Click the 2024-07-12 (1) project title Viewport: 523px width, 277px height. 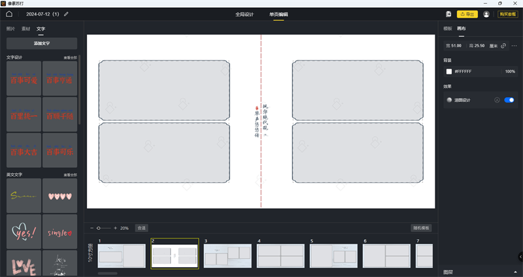tap(42, 14)
